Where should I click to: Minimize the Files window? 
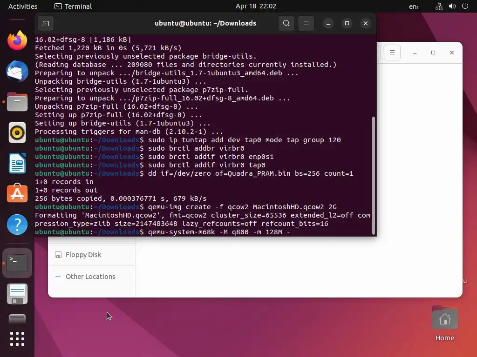point(415,53)
